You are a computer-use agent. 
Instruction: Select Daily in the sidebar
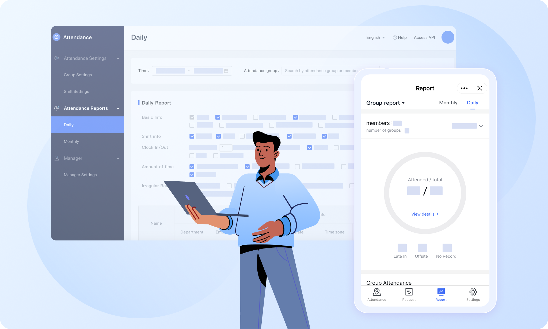[x=87, y=125]
